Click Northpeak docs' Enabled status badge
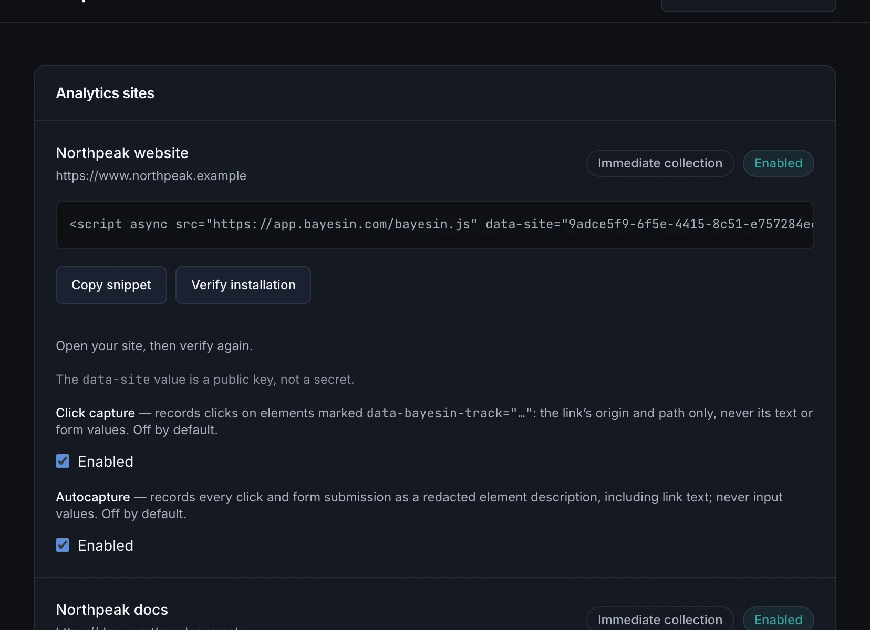Screen dimensions: 870x630 [x=778, y=619]
